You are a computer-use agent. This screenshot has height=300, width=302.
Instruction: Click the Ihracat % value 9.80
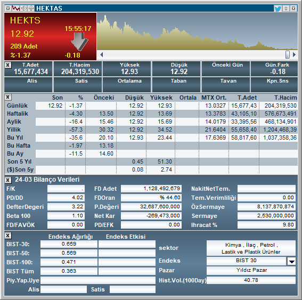click(x=266, y=225)
